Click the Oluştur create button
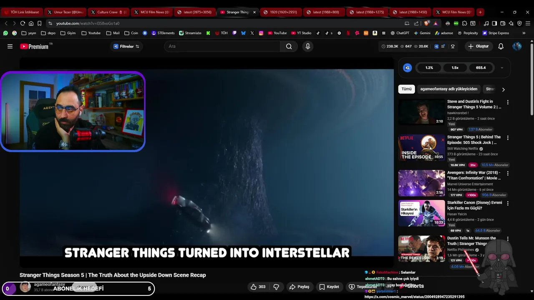 click(479, 46)
